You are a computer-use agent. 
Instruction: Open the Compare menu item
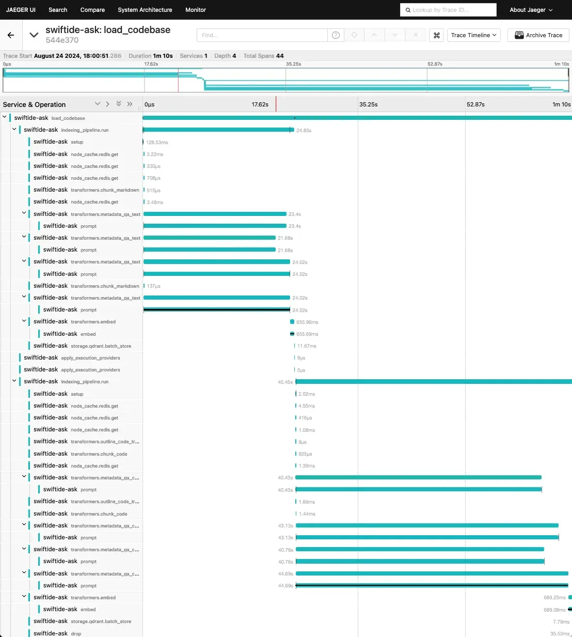[92, 10]
